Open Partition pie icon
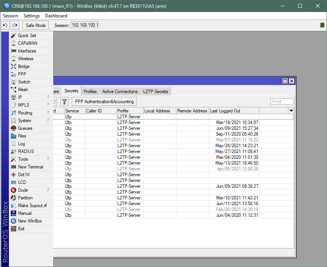Image resolution: width=327 pixels, height=267 pixels. pyautogui.click(x=14, y=198)
